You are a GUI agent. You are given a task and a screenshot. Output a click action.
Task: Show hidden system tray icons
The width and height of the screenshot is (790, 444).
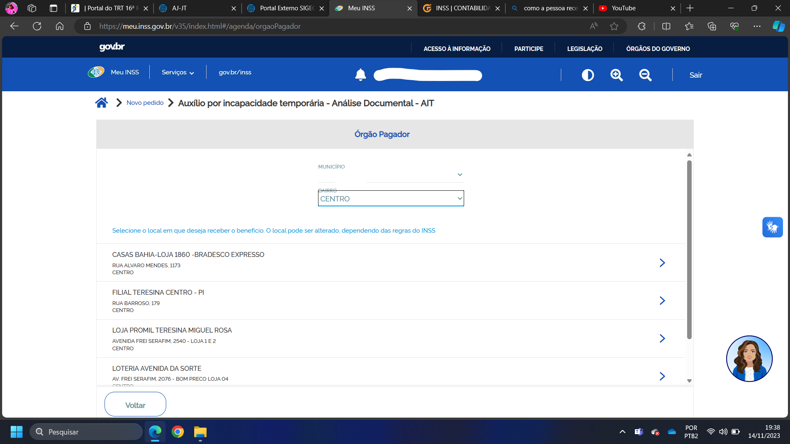[623, 432]
